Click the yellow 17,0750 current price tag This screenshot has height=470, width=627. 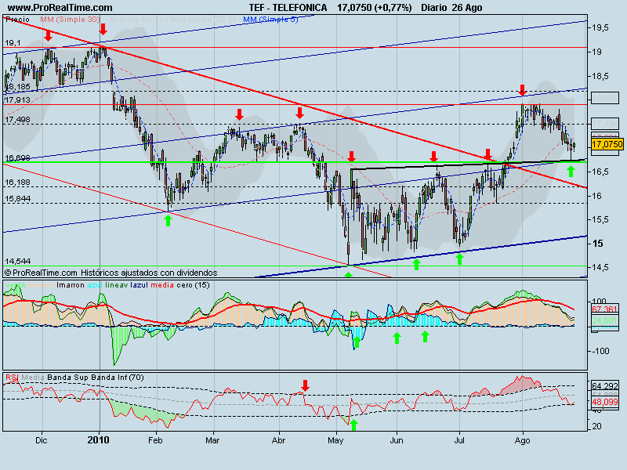pos(607,144)
